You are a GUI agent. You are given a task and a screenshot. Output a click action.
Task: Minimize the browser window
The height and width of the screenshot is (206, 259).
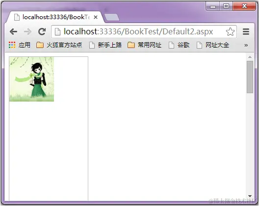213,6
